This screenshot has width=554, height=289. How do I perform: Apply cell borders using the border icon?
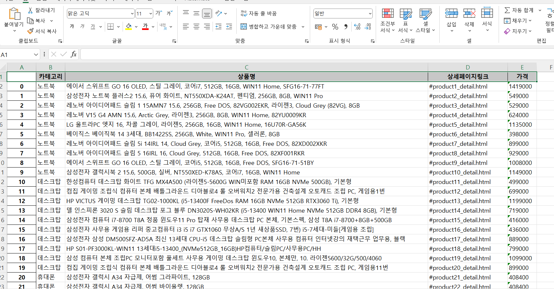111,27
